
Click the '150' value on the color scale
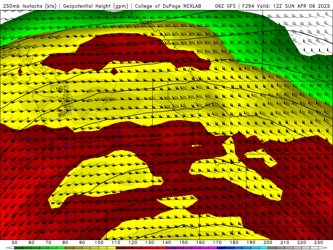coord(183,242)
